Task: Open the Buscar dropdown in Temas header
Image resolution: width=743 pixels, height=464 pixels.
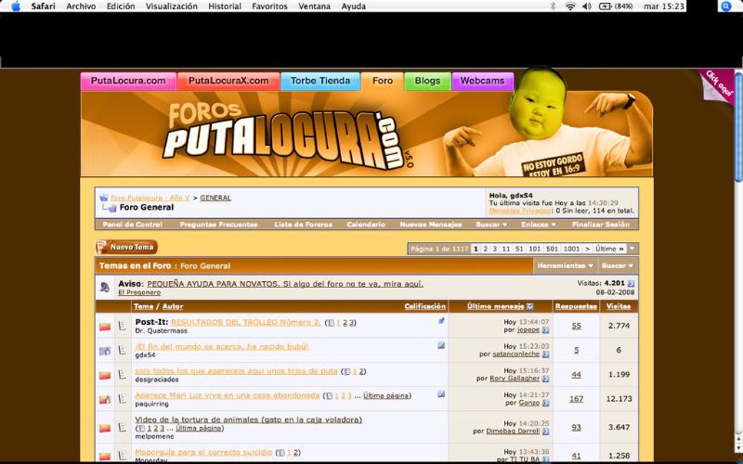Action: [618, 265]
